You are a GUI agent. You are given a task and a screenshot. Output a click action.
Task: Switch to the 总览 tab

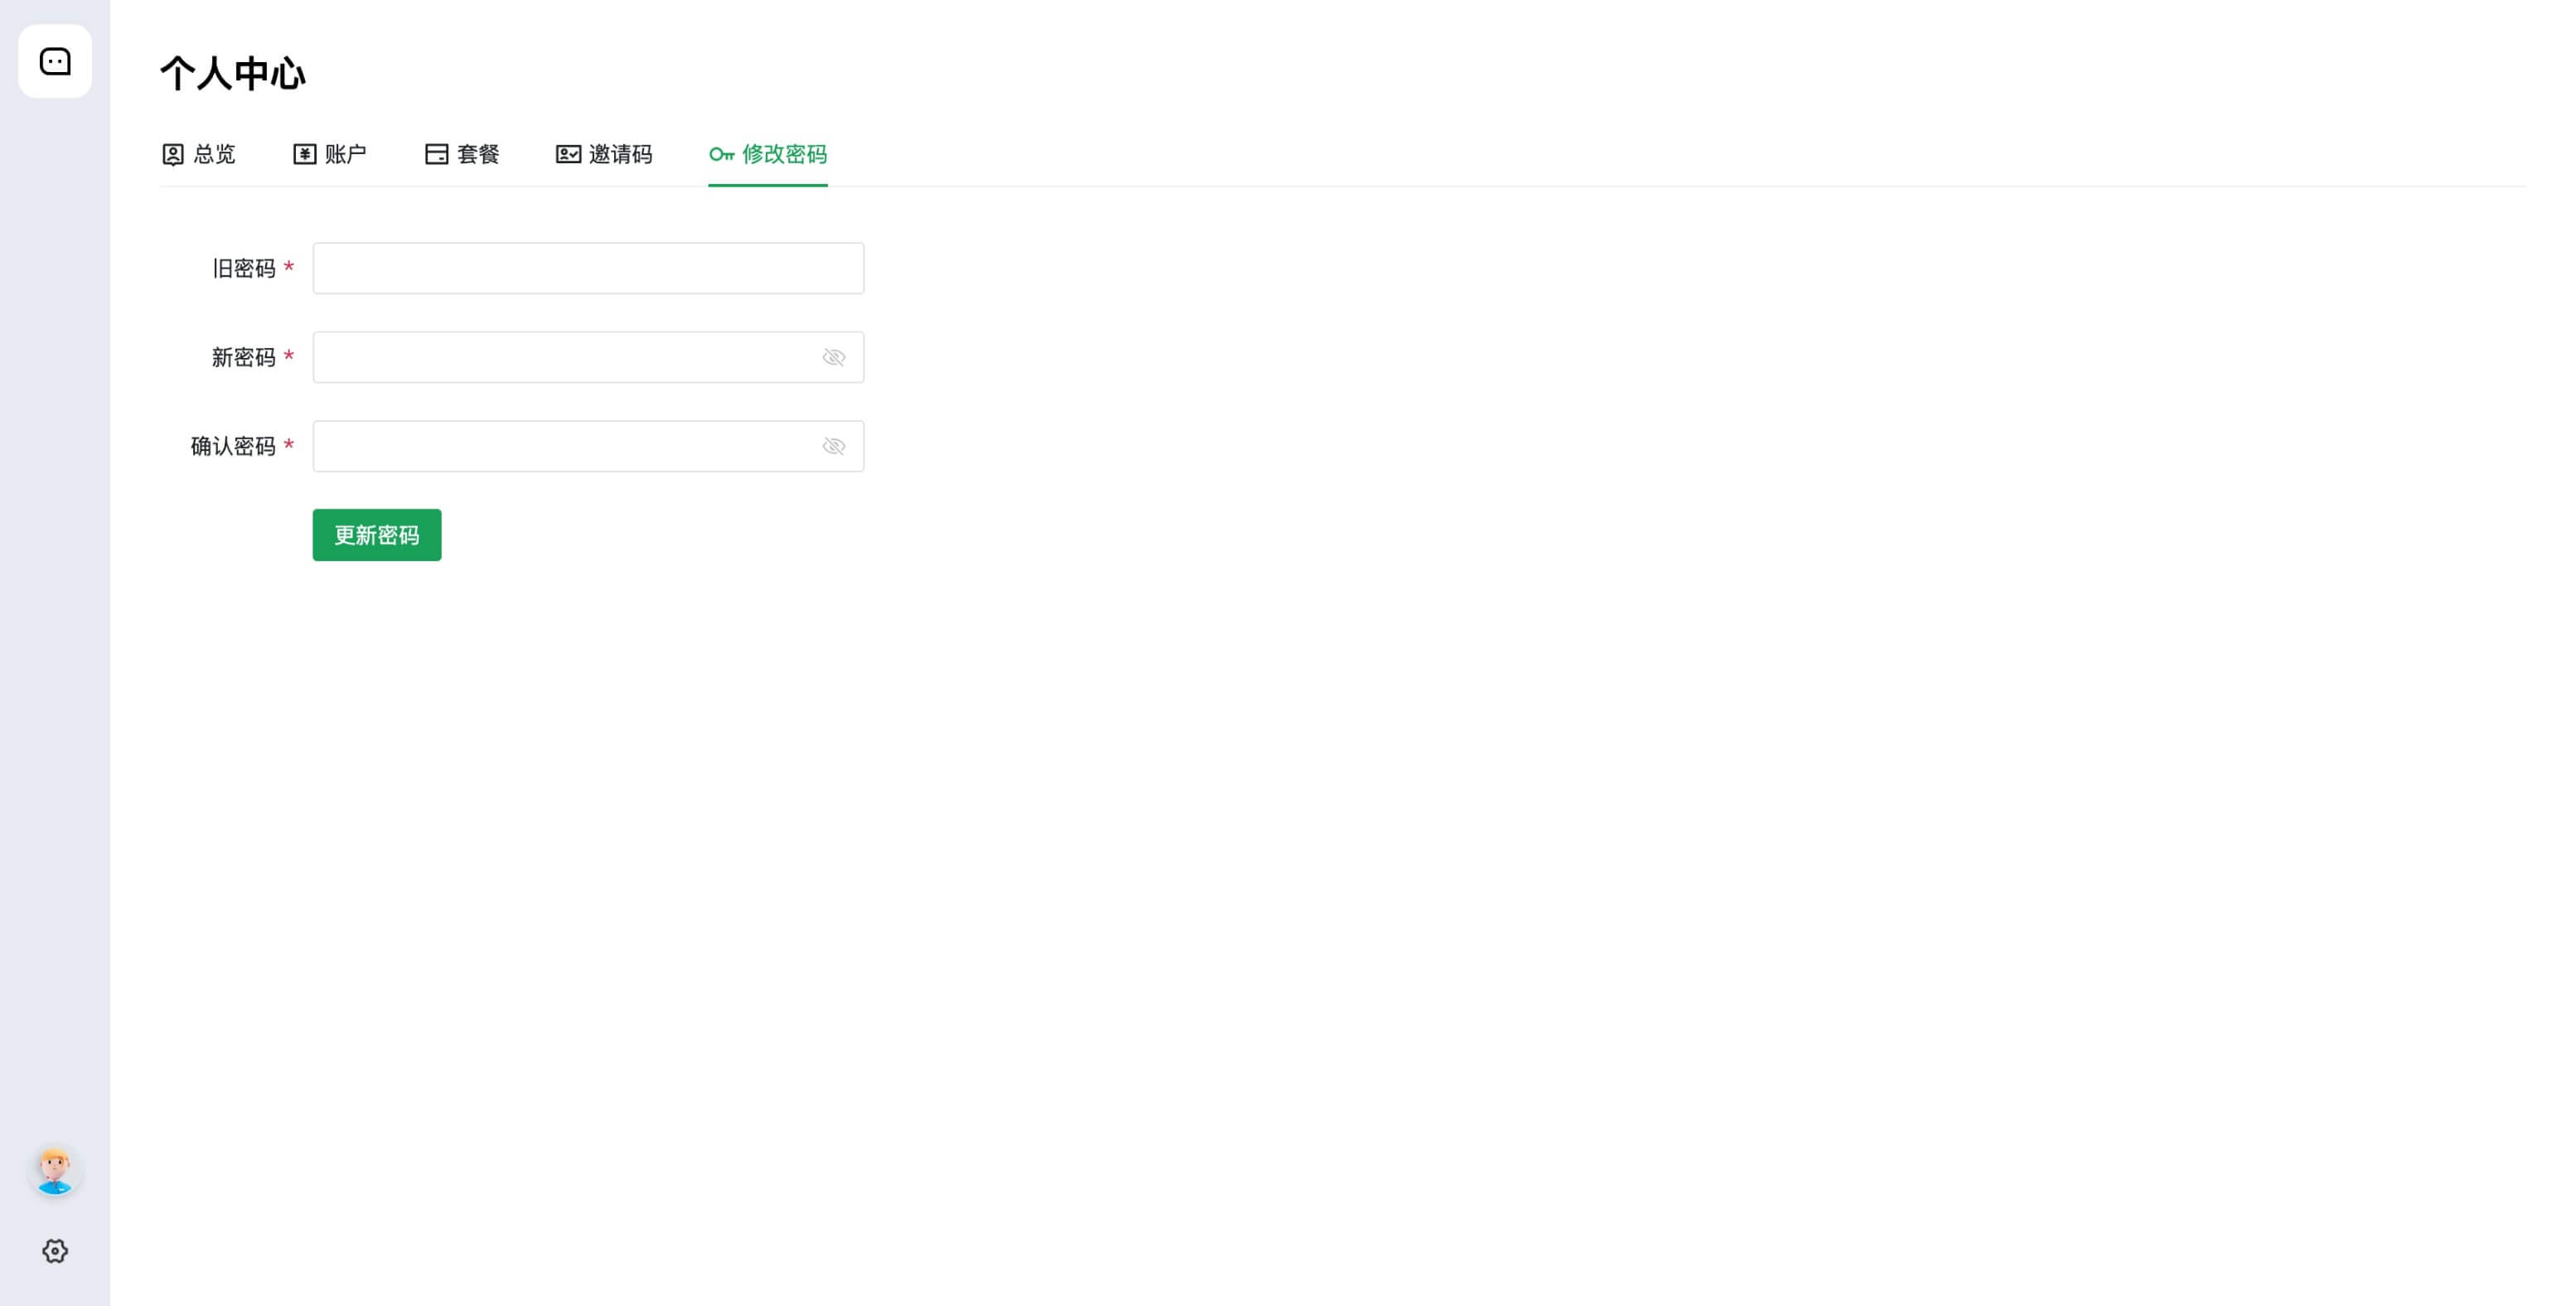coord(214,154)
